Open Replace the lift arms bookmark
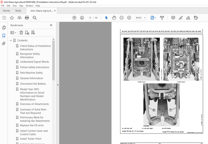208x144 pixels. (x=32, y=125)
